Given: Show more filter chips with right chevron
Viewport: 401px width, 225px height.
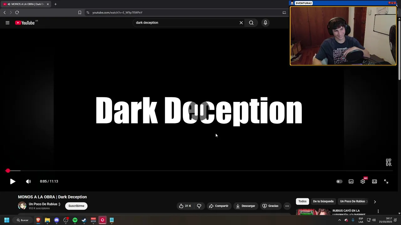Looking at the screenshot, I should coord(375,202).
